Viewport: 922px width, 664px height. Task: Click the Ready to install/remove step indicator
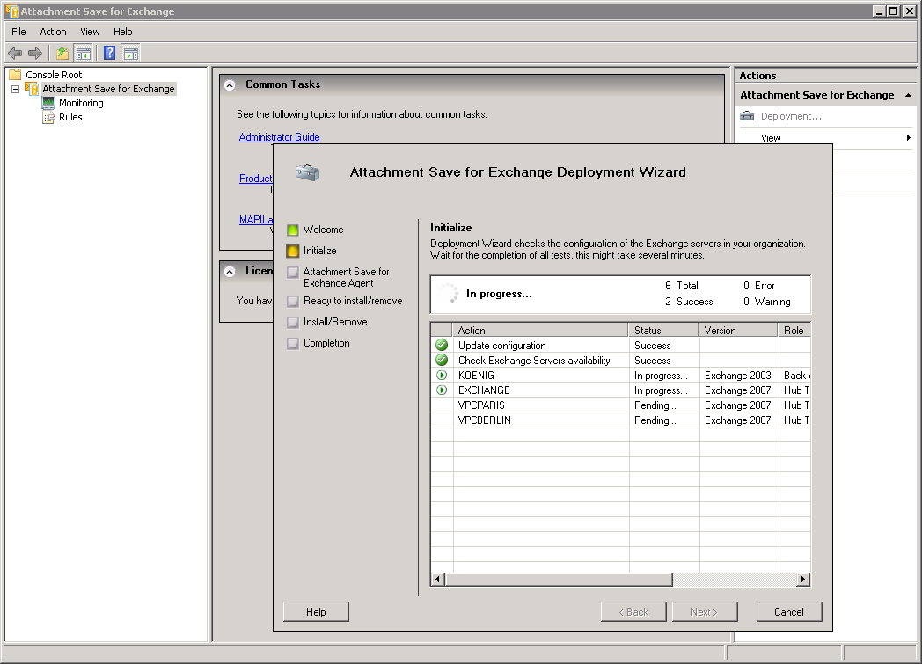pyautogui.click(x=292, y=302)
